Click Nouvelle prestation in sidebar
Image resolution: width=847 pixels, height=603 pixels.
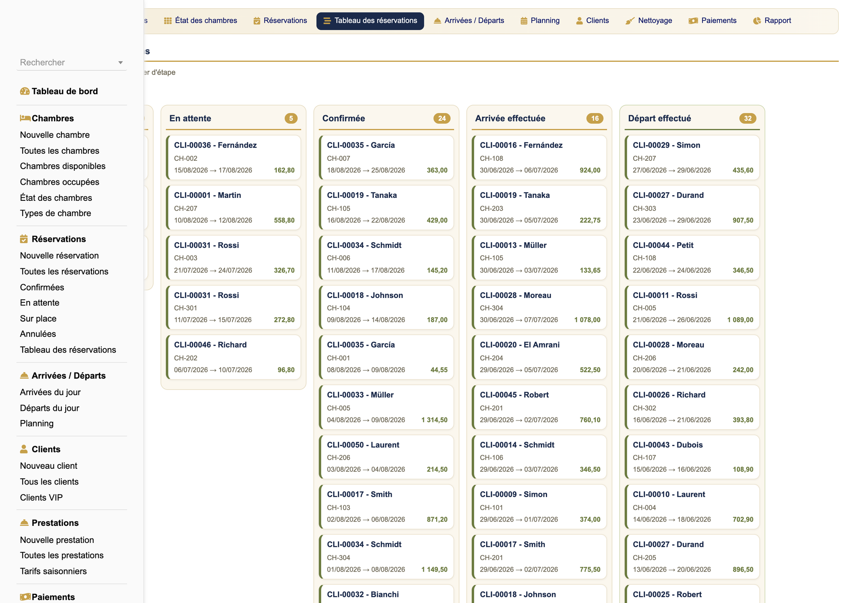[x=57, y=540]
